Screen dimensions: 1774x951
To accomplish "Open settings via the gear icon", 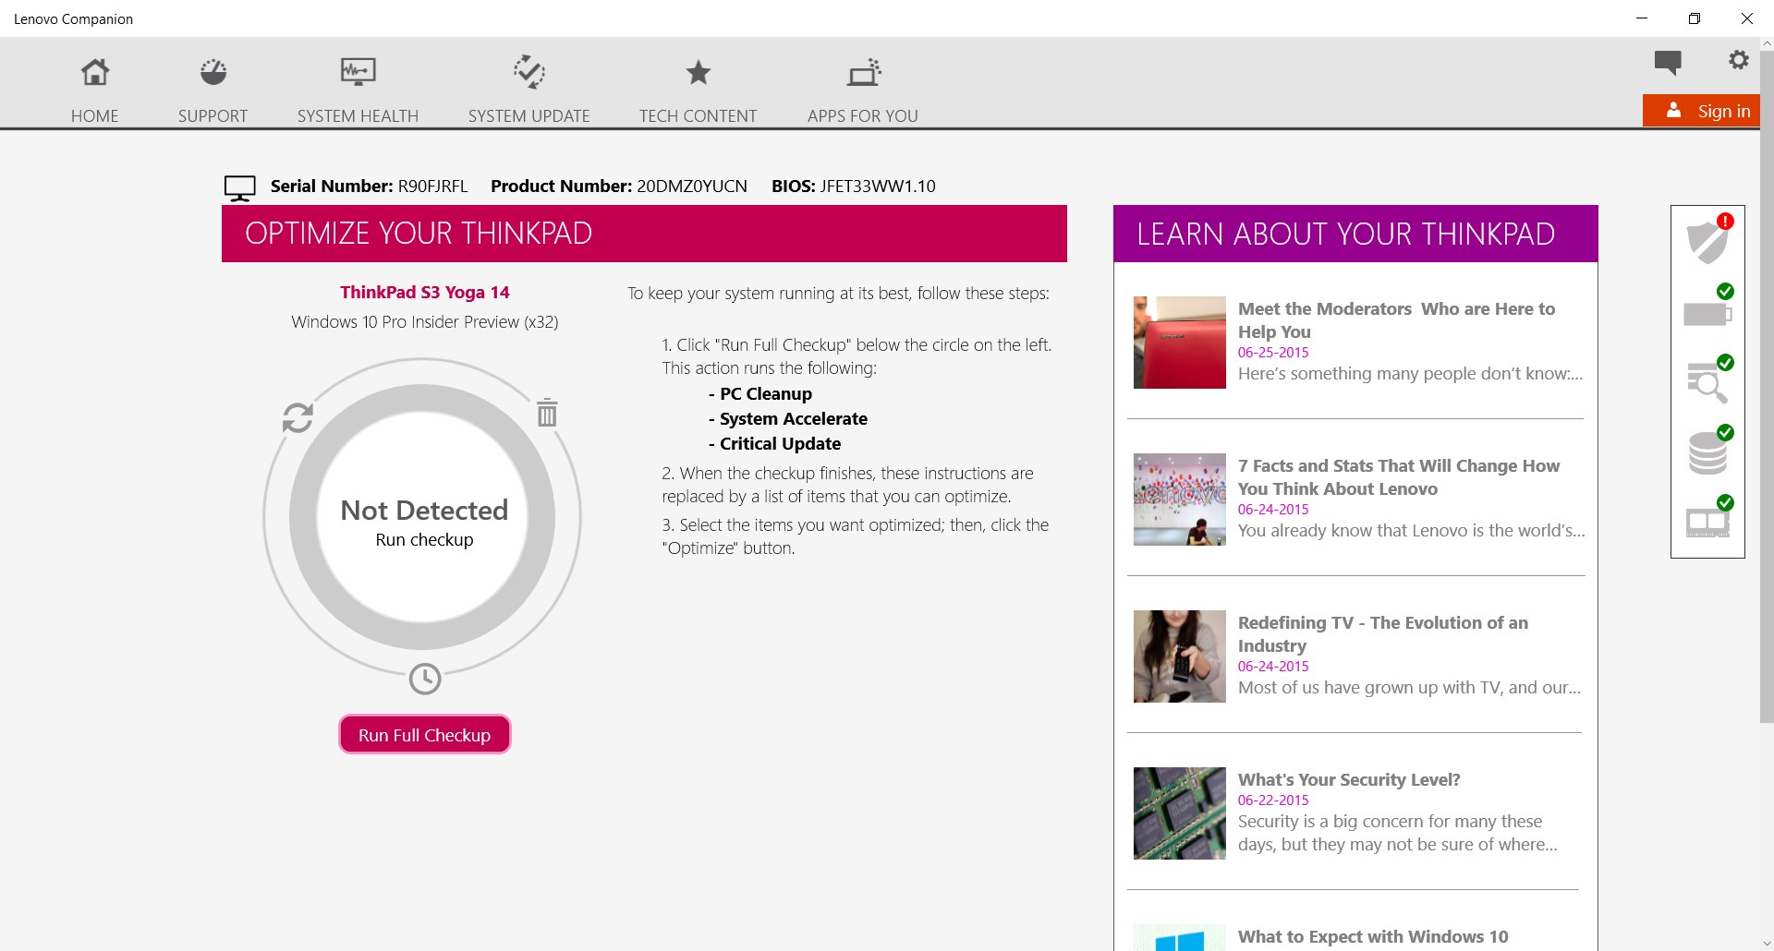I will point(1738,60).
